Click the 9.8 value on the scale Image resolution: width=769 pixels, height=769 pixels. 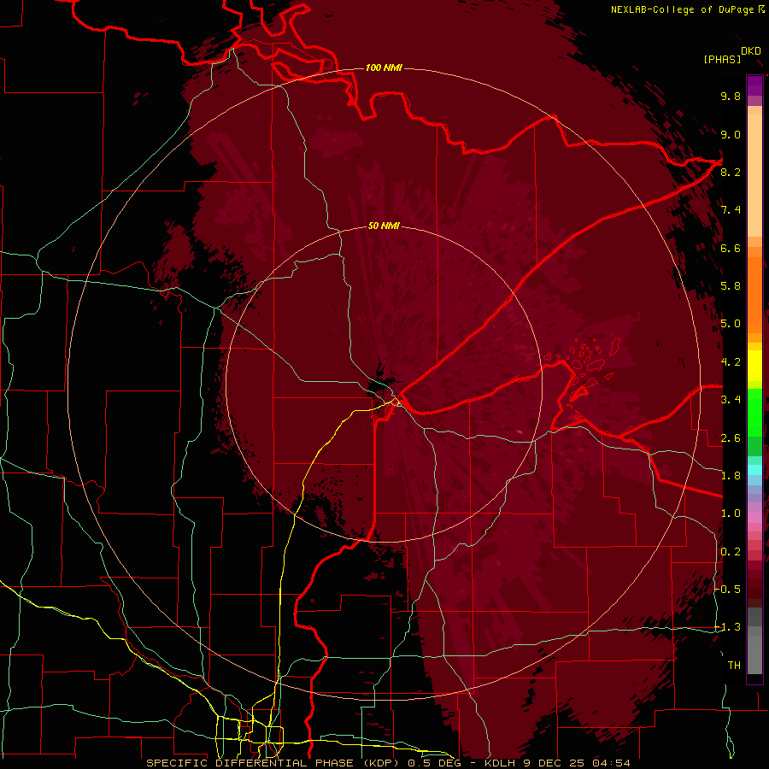731,96
